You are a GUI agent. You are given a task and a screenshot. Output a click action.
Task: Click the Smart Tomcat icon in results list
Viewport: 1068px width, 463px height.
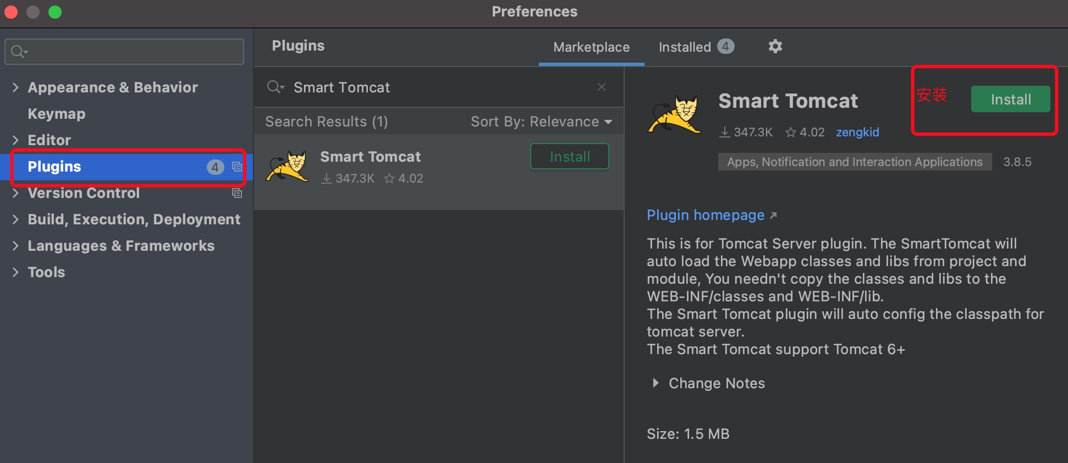tap(287, 167)
